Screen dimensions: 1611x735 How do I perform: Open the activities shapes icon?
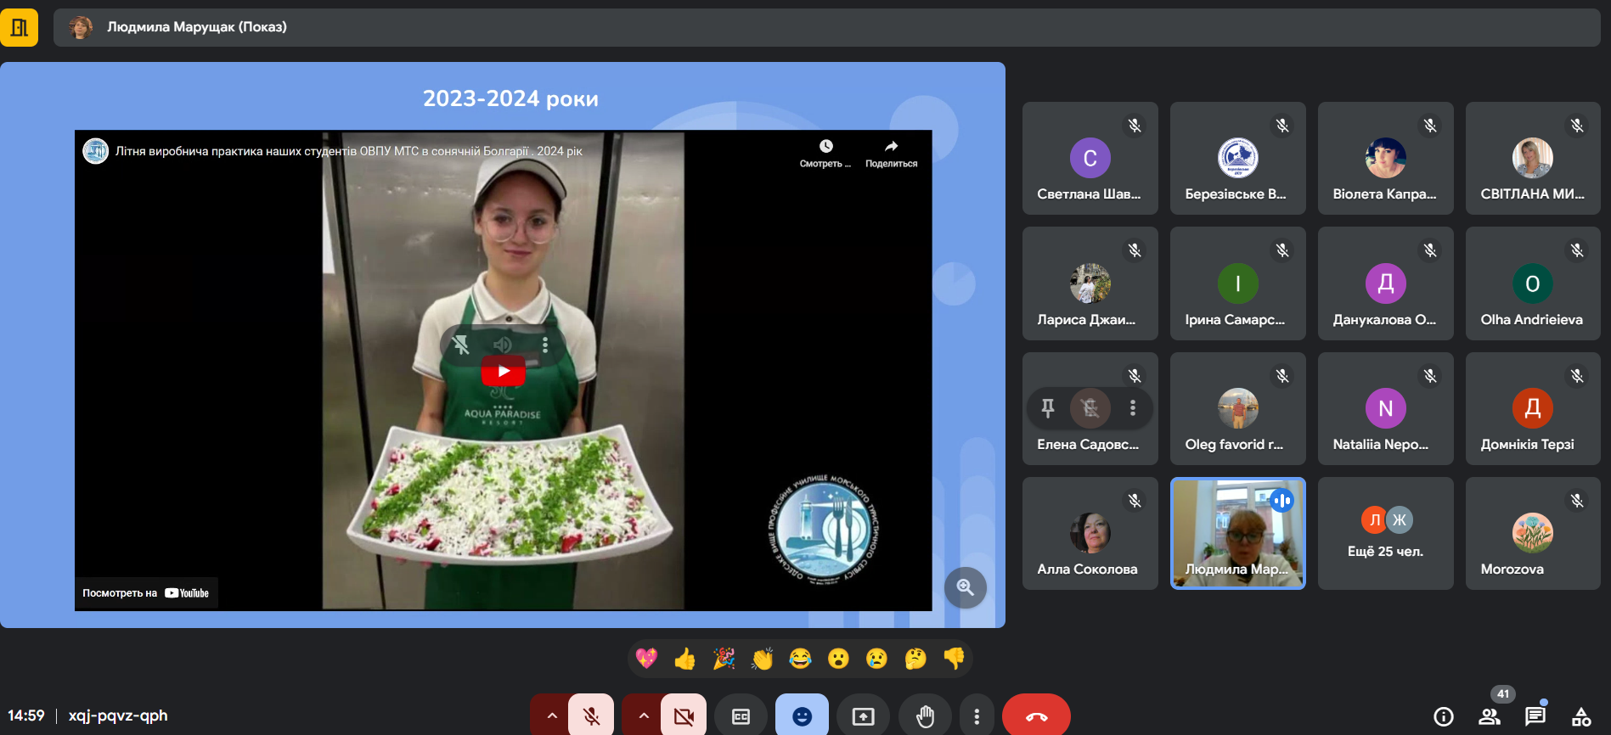click(x=1580, y=716)
